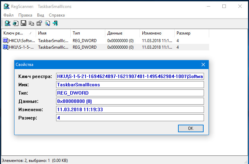Viewport: 249px width, 164px height.
Task: Click the modified date in the HKCU row
Action: [x=157, y=41]
